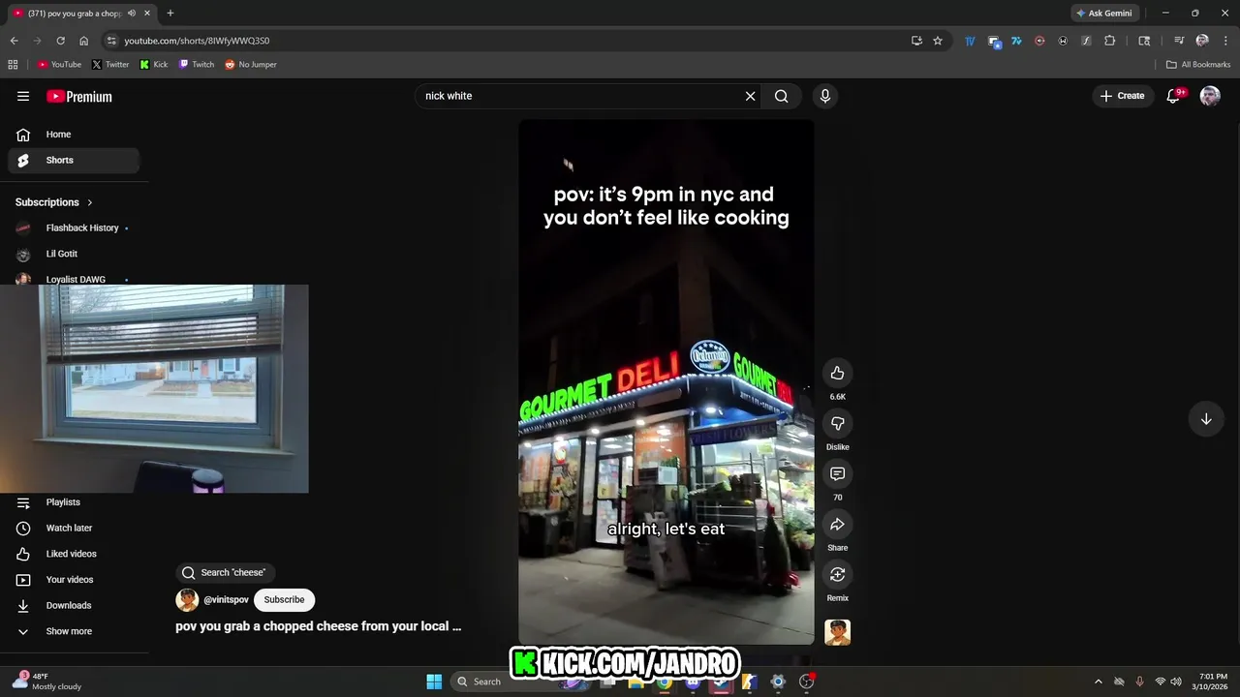Open the Create menu
Image resolution: width=1240 pixels, height=697 pixels.
pos(1123,96)
